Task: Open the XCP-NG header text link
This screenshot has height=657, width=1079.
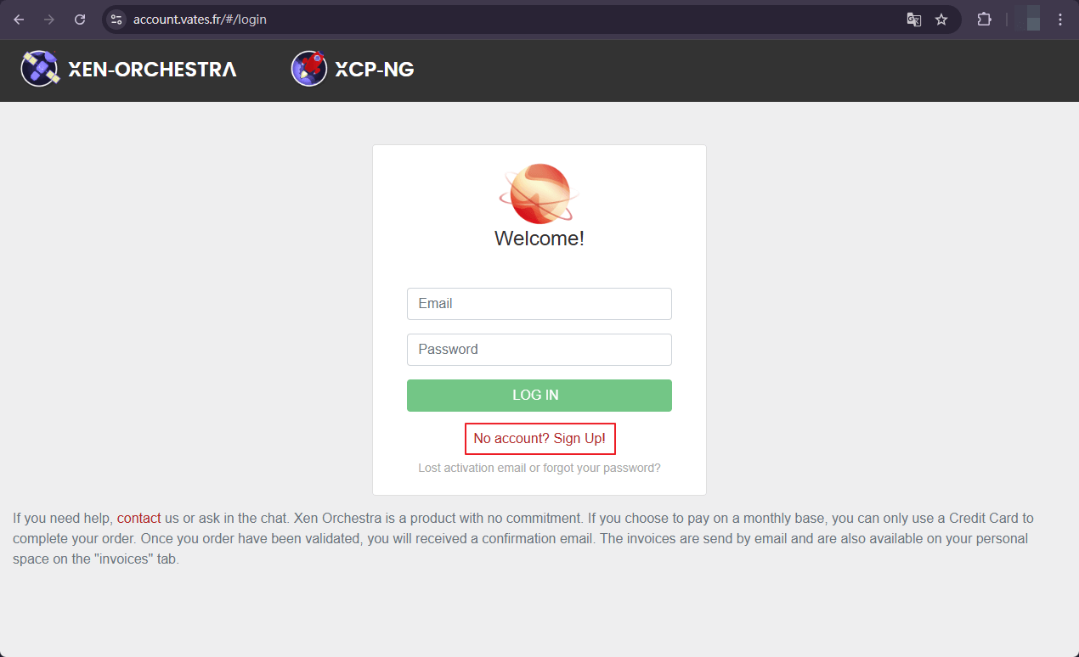Action: coord(375,70)
